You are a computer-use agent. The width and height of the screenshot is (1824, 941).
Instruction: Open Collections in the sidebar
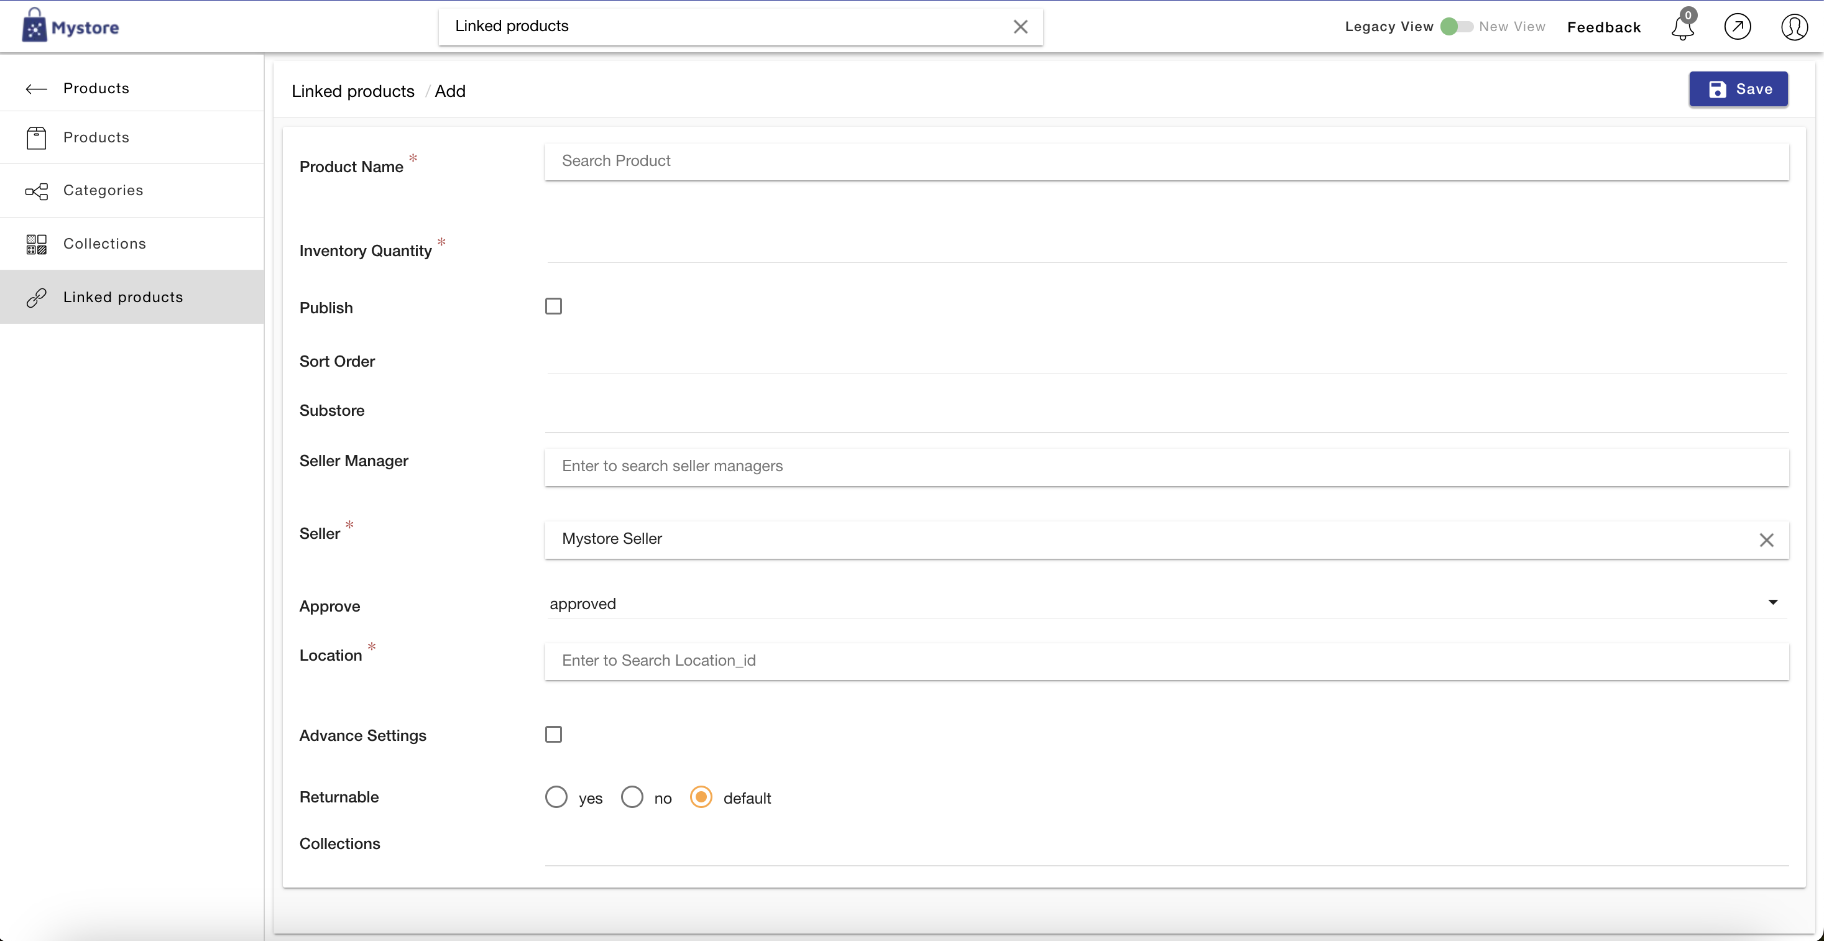pos(132,244)
